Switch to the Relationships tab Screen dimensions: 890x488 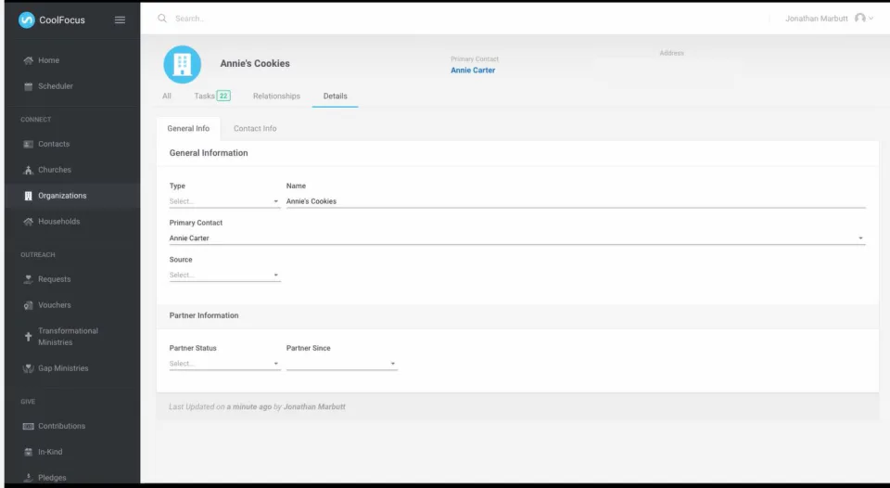point(276,96)
